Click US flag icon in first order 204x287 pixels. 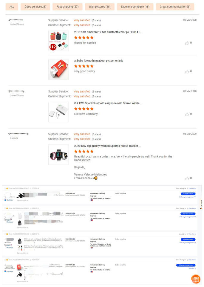[x=92, y=200]
